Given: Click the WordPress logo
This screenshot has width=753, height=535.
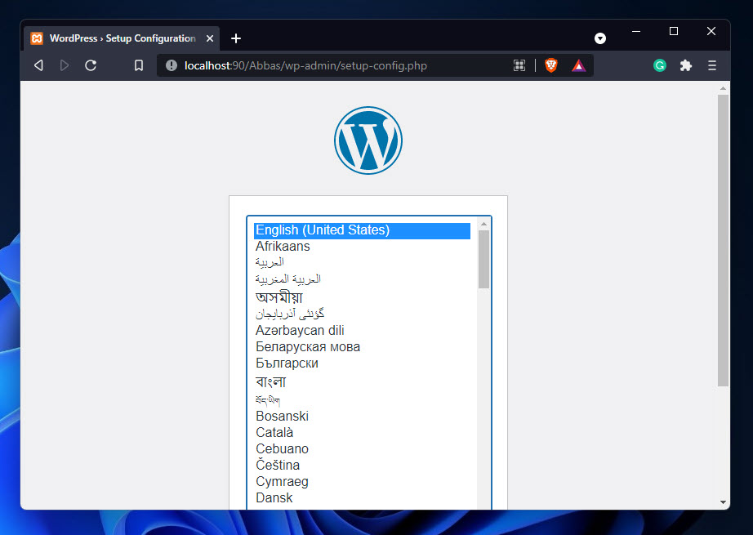Looking at the screenshot, I should pos(368,140).
